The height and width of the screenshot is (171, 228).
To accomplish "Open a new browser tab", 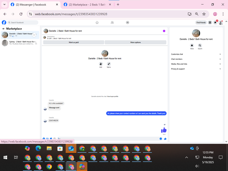I will point(118,5).
